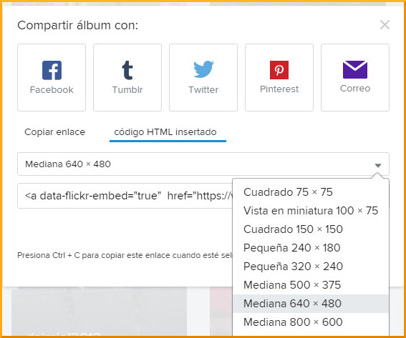The image size is (406, 338).
Task: Click the Pinterest label text
Action: (x=279, y=89)
